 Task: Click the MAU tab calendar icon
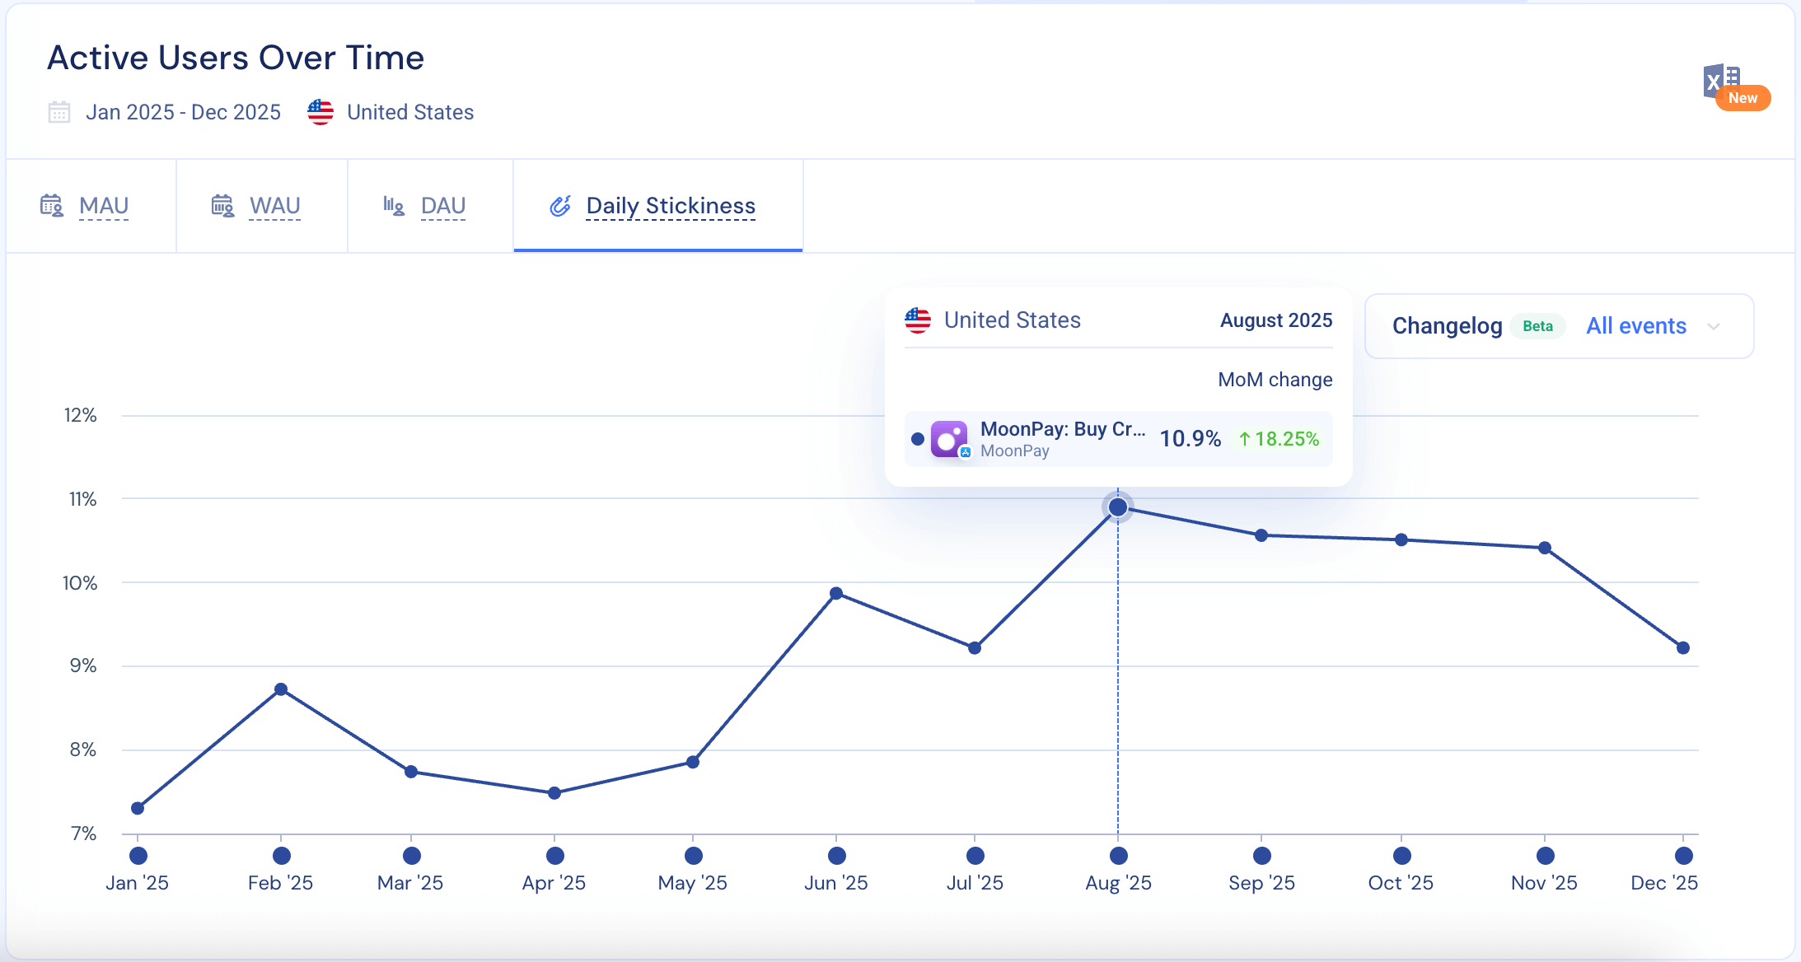tap(52, 205)
